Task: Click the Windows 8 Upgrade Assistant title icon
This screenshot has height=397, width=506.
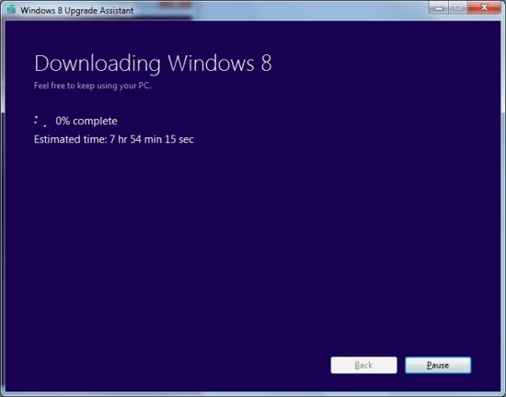Action: tap(11, 9)
